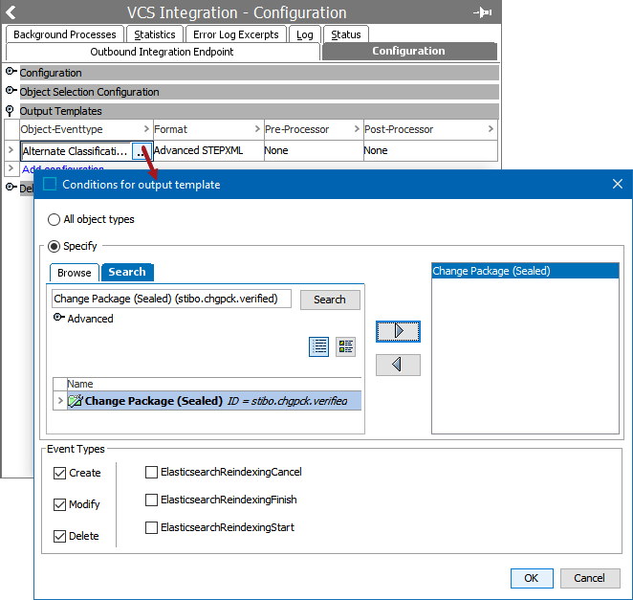Enable ElasticsearchReindexingCancel checkbox

tap(151, 472)
